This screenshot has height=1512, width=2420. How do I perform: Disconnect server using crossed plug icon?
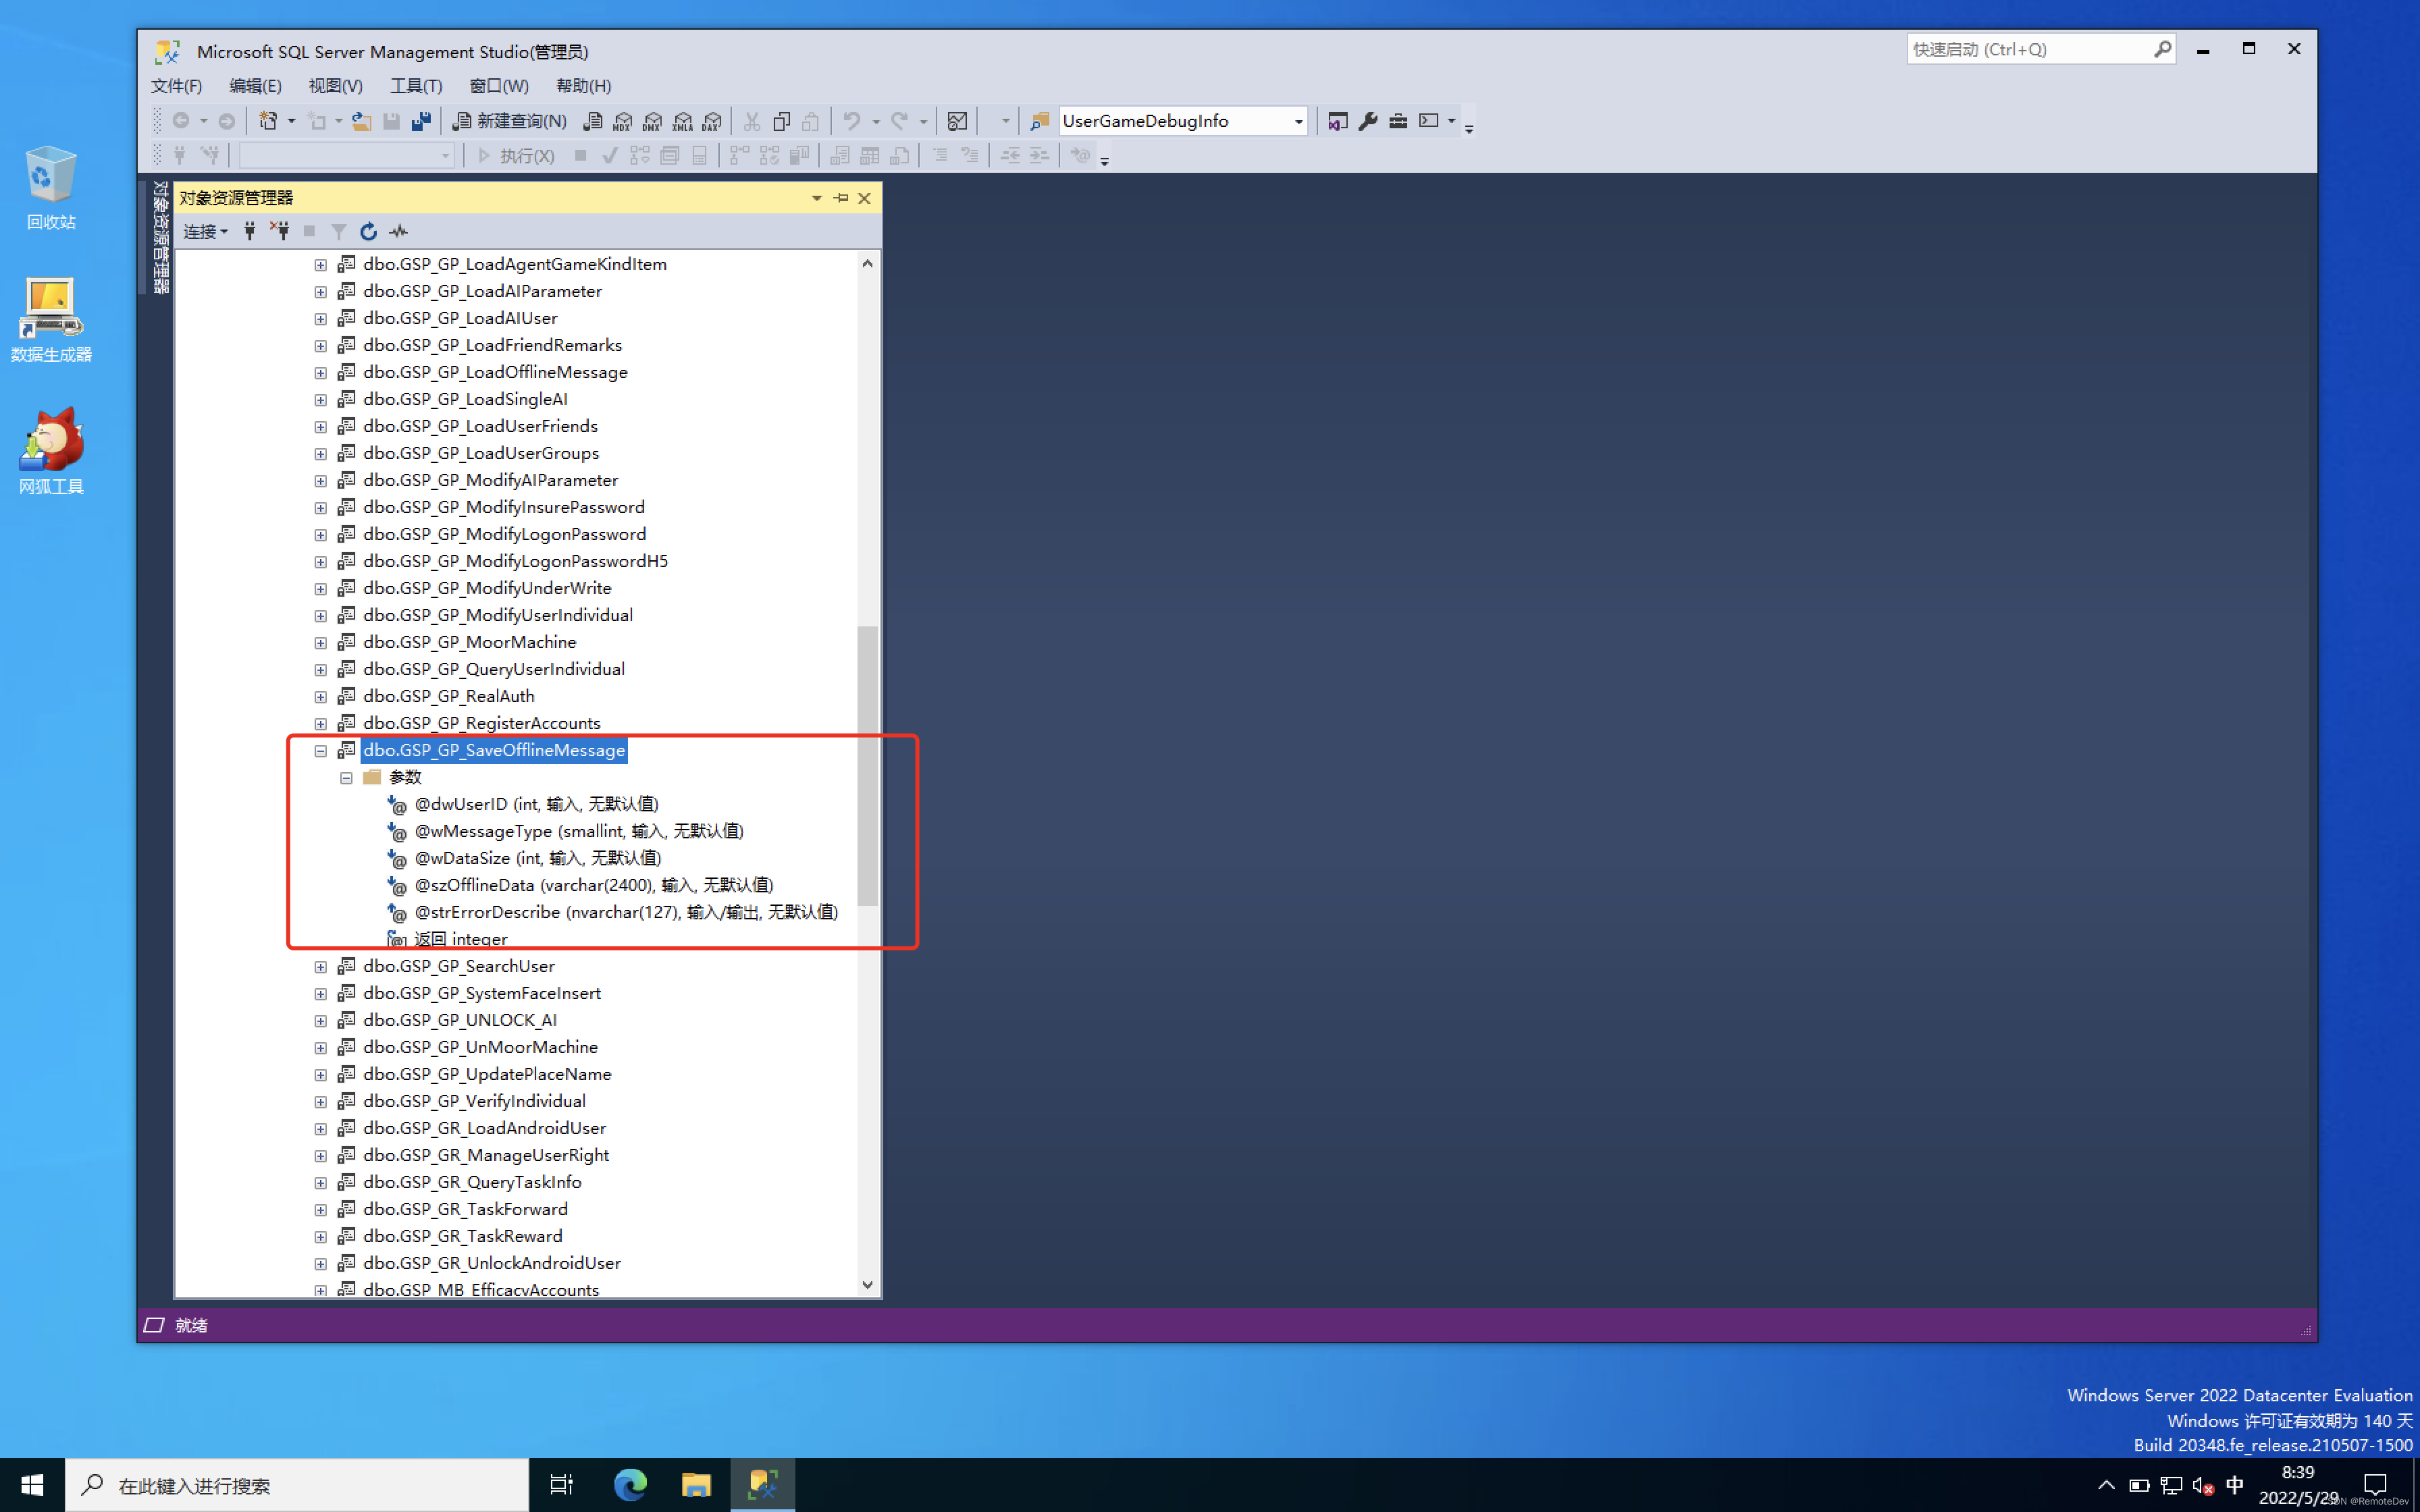tap(280, 231)
